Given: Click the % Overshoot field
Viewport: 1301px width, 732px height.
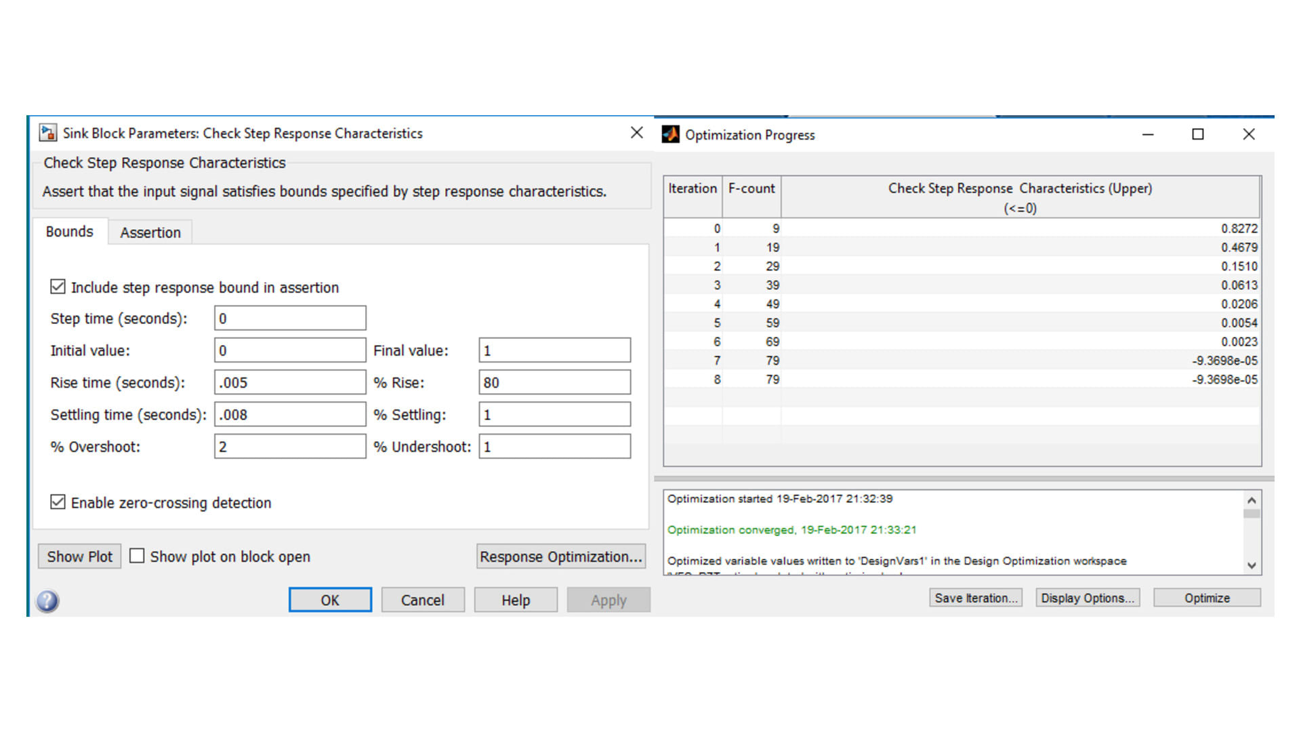Looking at the screenshot, I should (290, 447).
